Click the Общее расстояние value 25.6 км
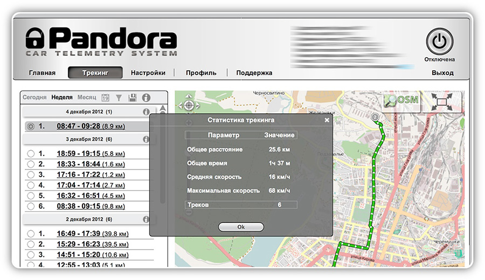This screenshot has width=485, height=280. click(x=279, y=149)
